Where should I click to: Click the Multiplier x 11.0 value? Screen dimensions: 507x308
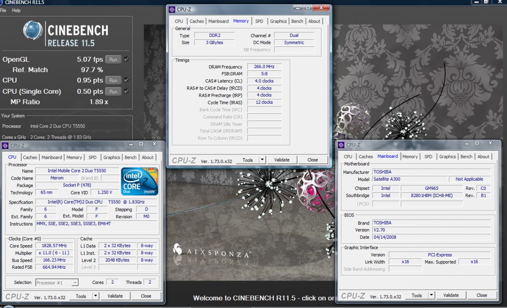click(54, 253)
